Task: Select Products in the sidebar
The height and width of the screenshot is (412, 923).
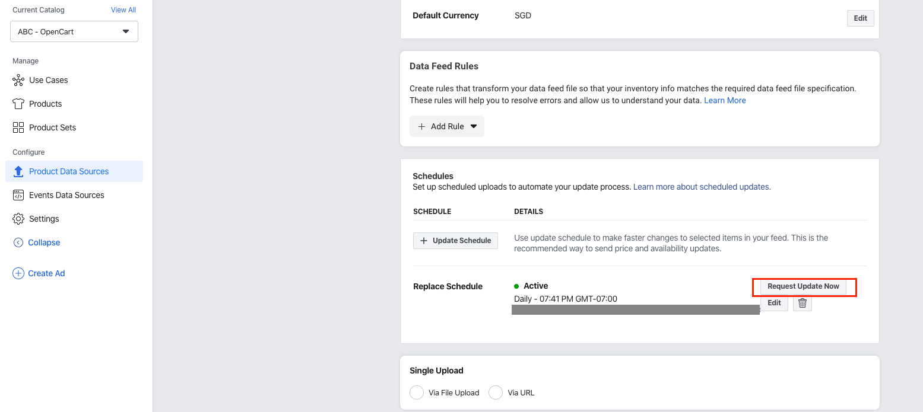Action: click(x=45, y=103)
